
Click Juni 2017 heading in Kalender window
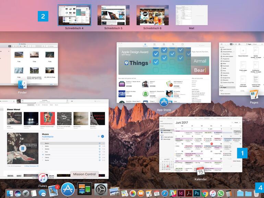[182, 123]
